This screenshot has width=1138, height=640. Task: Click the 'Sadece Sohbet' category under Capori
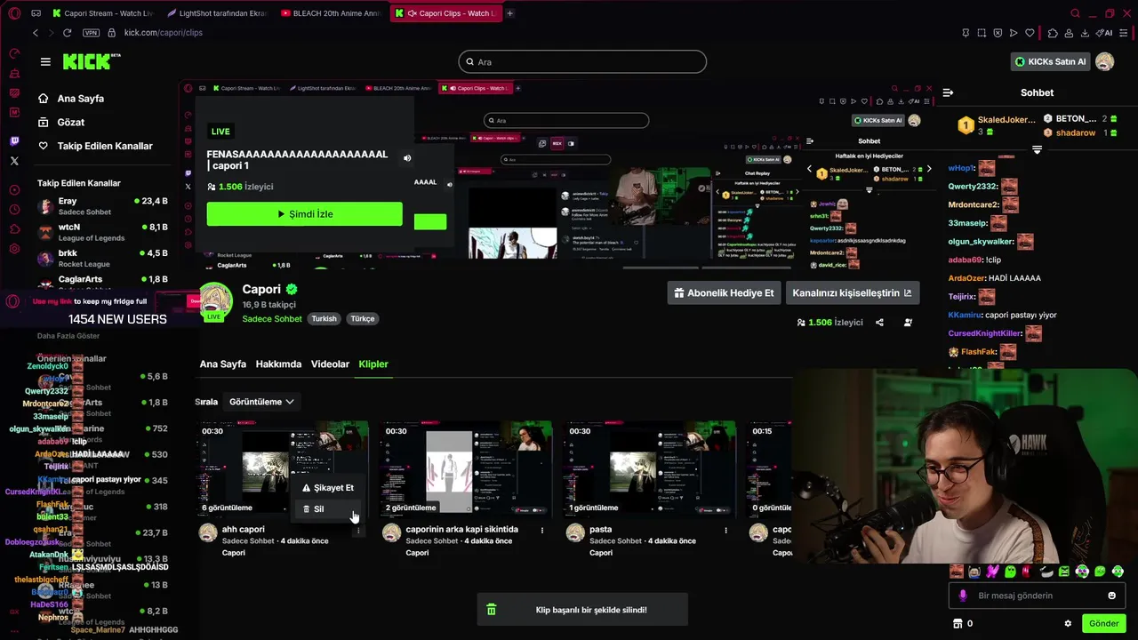click(x=272, y=319)
